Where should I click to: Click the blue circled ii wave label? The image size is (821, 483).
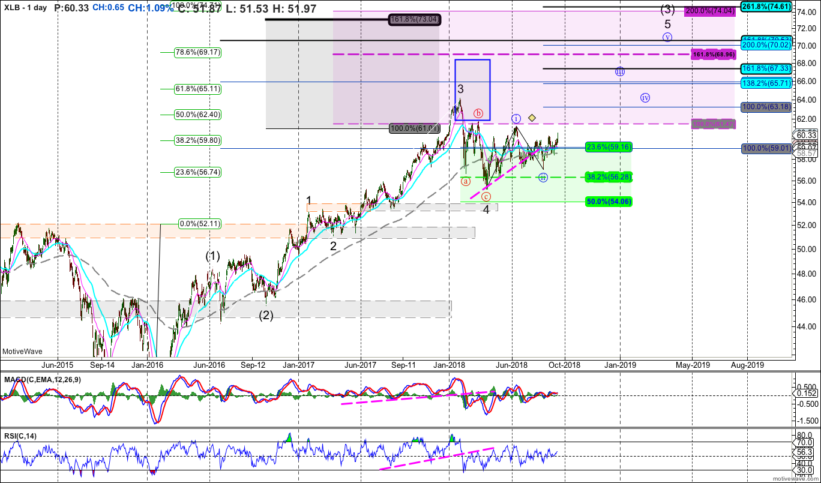click(543, 177)
